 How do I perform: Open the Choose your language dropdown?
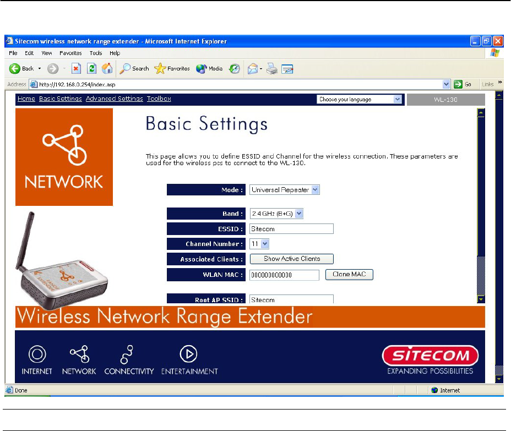tap(397, 99)
